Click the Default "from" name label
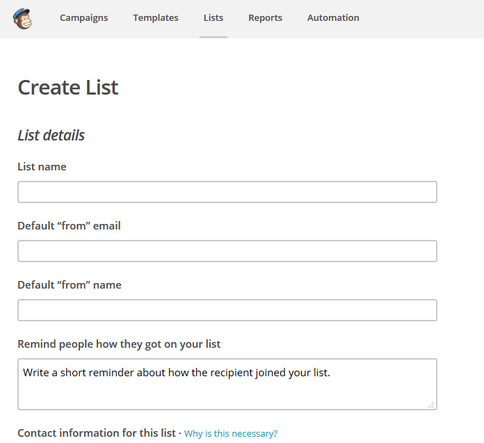 pyautogui.click(x=69, y=285)
